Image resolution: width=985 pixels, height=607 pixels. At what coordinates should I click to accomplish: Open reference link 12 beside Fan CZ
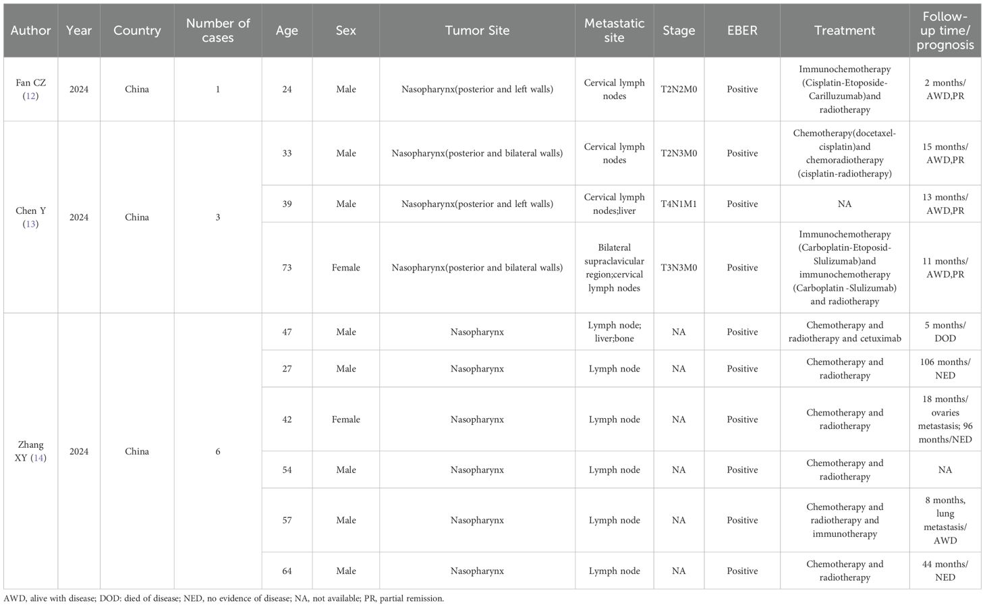tap(30, 96)
